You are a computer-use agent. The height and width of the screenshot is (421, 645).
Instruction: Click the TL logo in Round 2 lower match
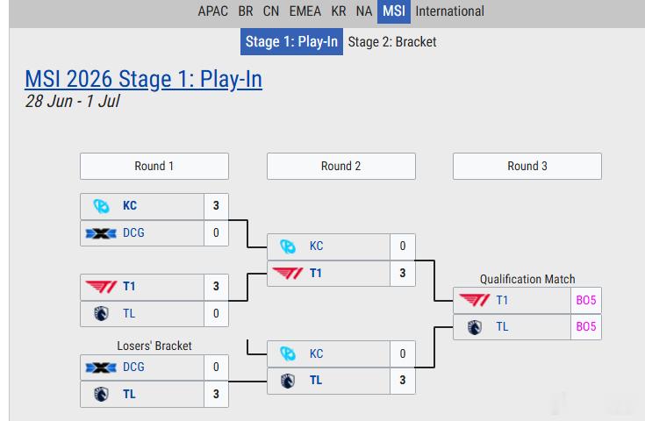tap(288, 381)
